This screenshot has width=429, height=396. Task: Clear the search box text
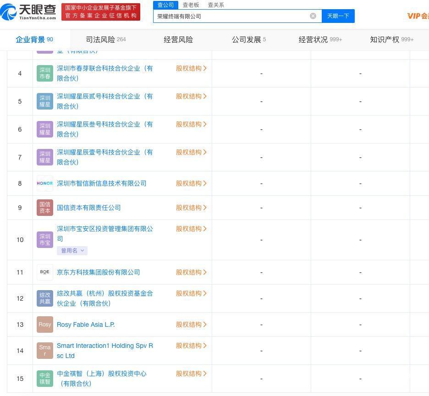pos(313,16)
